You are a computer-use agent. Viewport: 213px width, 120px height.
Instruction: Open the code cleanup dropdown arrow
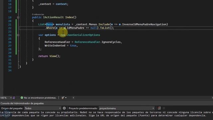point(66,98)
